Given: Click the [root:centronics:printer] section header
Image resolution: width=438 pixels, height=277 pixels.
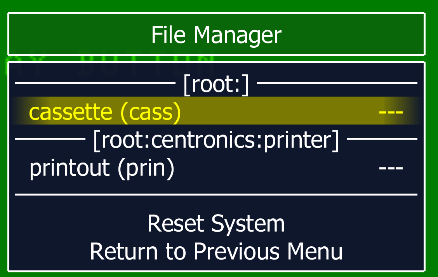Looking at the screenshot, I should (216, 140).
